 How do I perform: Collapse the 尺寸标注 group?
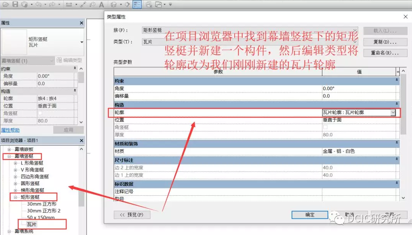(x=397, y=159)
